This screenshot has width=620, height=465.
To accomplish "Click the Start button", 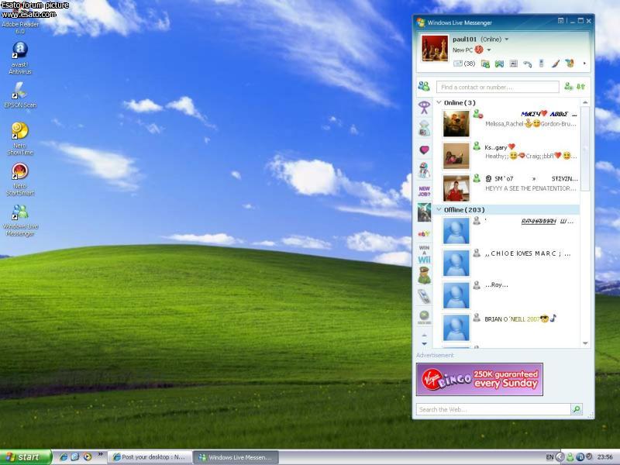I will 26,457.
